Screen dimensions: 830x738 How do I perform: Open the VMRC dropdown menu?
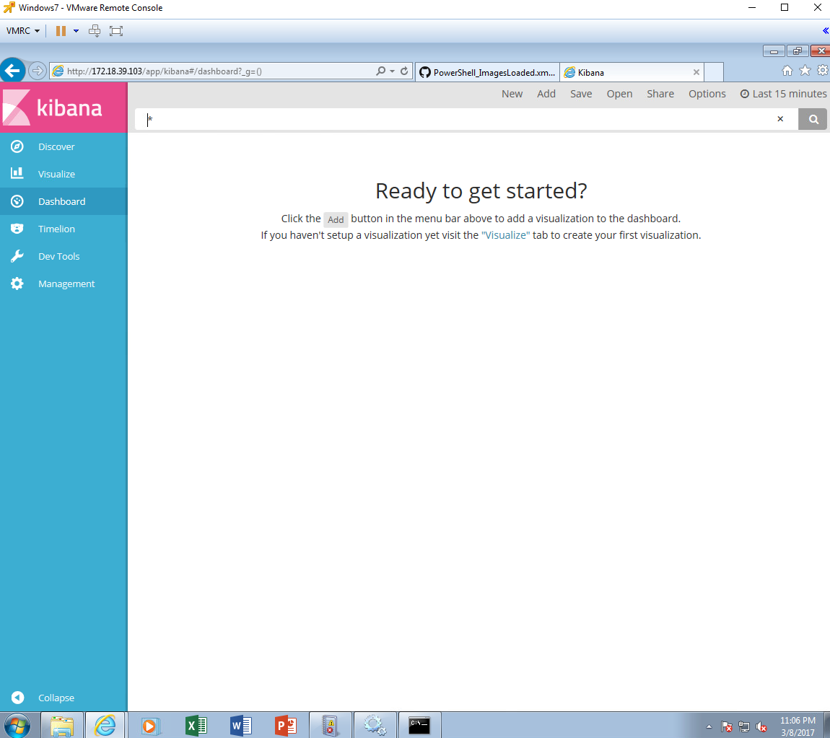[x=23, y=31]
